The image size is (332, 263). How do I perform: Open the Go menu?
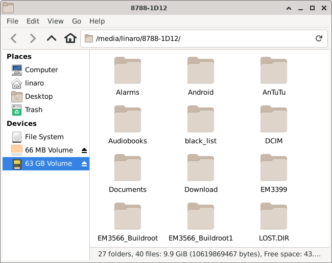click(x=77, y=21)
